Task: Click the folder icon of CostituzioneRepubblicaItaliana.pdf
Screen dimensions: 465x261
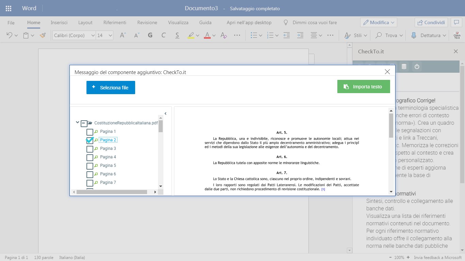Action: tap(90, 123)
